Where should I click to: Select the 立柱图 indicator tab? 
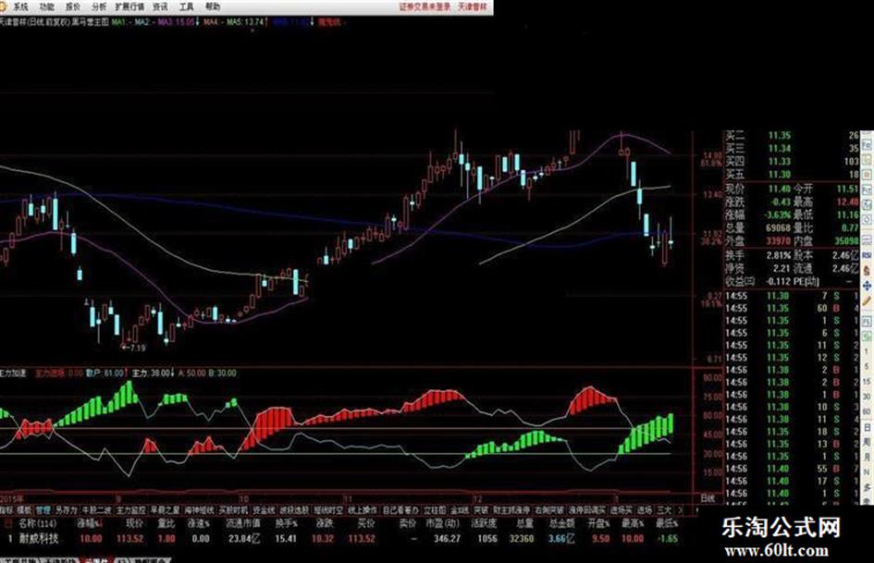434,510
